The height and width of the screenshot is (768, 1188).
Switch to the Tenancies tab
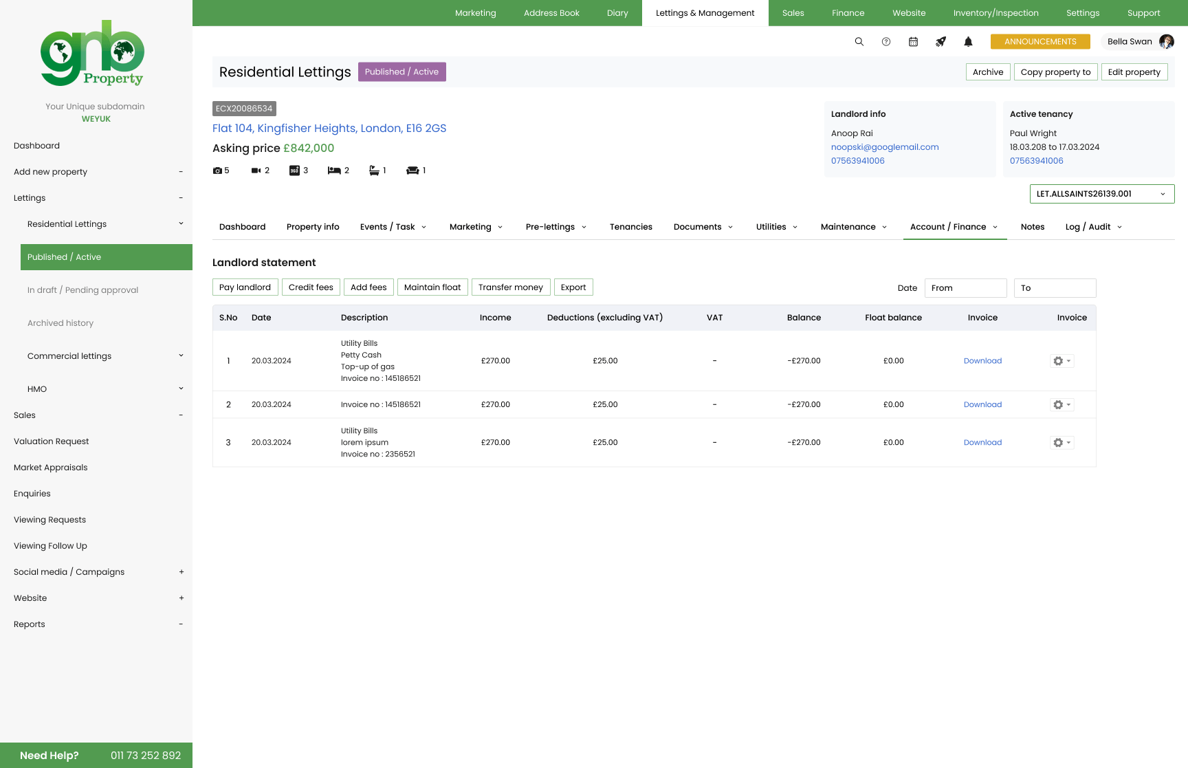[630, 227]
